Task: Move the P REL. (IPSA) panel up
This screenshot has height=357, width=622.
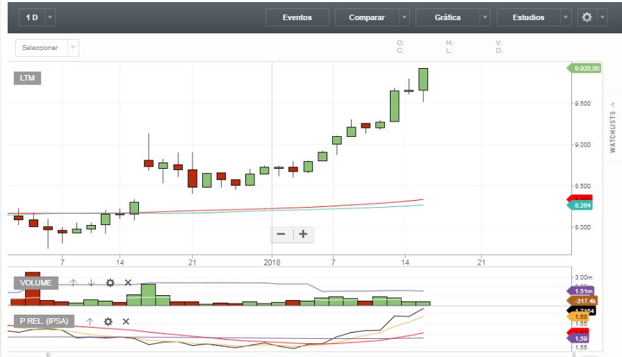Action: click(x=89, y=322)
